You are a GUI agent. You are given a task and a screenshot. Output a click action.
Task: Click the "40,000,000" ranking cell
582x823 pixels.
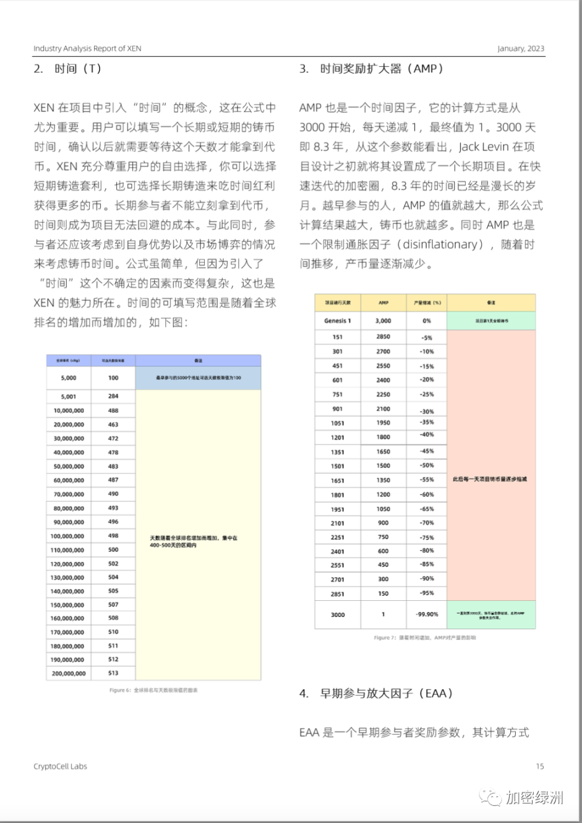[69, 452]
